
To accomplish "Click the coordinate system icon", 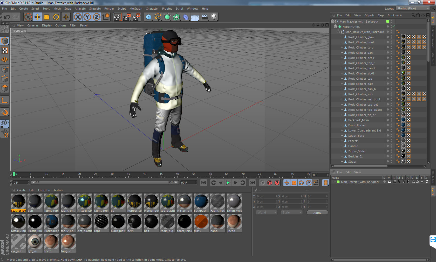I will (106, 17).
